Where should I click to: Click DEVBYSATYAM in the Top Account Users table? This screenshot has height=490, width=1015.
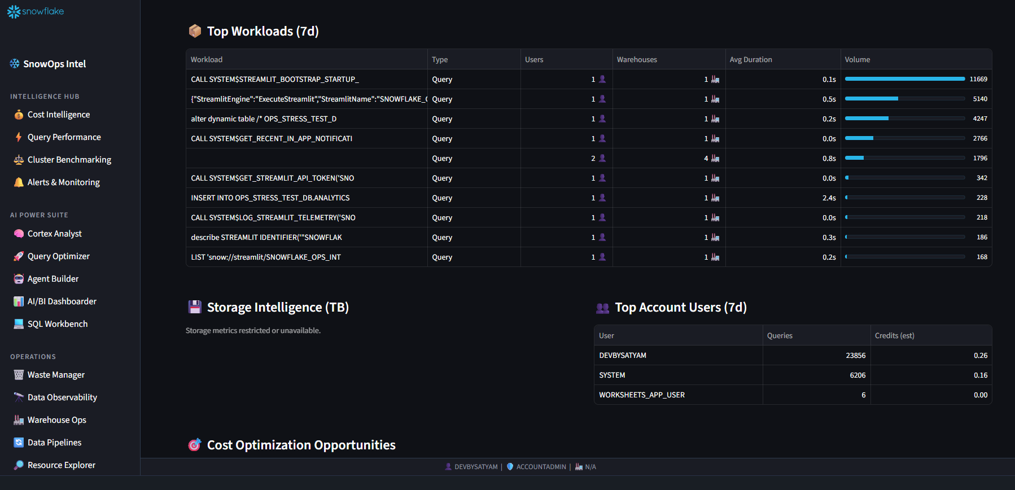(x=623, y=355)
